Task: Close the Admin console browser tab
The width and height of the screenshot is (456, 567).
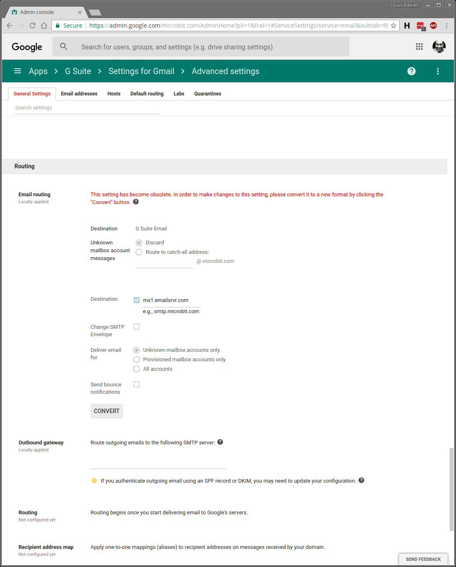Action: pyautogui.click(x=80, y=12)
